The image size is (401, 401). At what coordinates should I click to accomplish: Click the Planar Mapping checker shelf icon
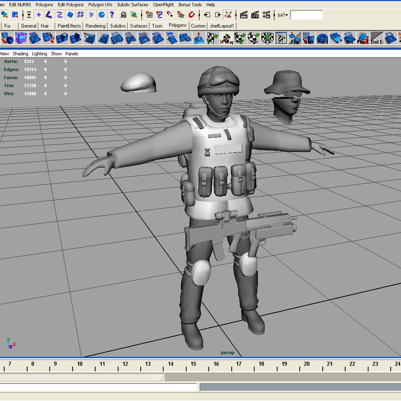click(212, 38)
